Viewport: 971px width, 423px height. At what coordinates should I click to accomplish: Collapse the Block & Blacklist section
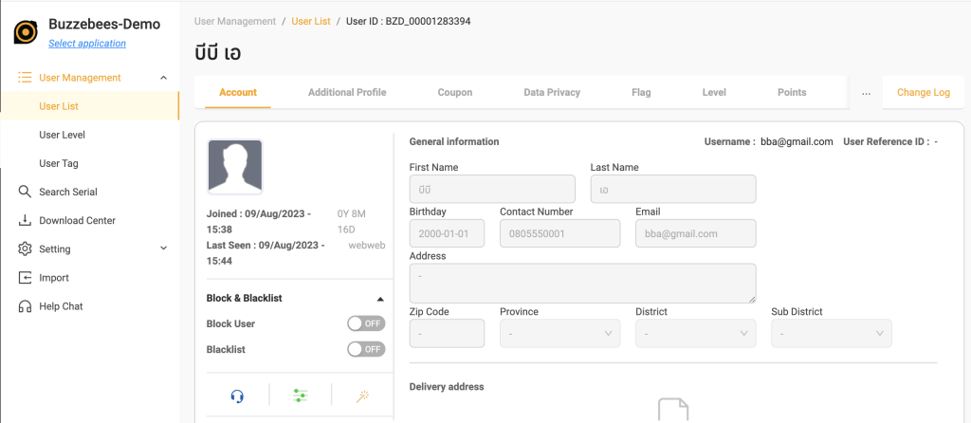click(380, 299)
